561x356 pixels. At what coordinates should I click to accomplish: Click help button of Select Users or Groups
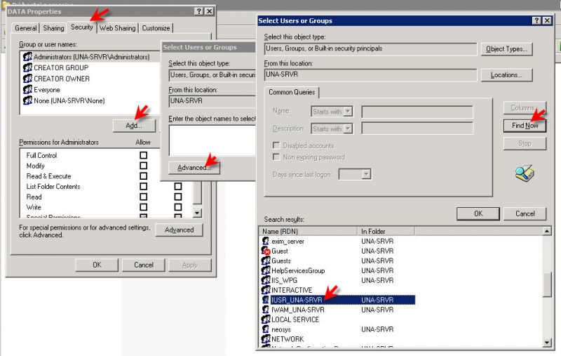536,20
